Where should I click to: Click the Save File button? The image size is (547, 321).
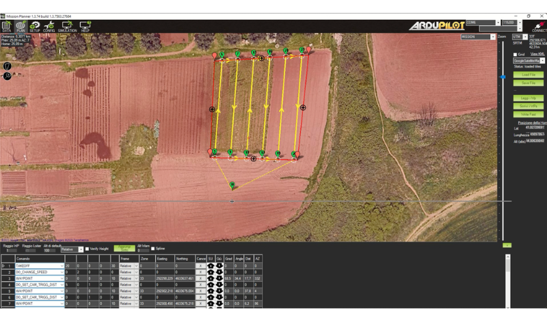pos(528,83)
